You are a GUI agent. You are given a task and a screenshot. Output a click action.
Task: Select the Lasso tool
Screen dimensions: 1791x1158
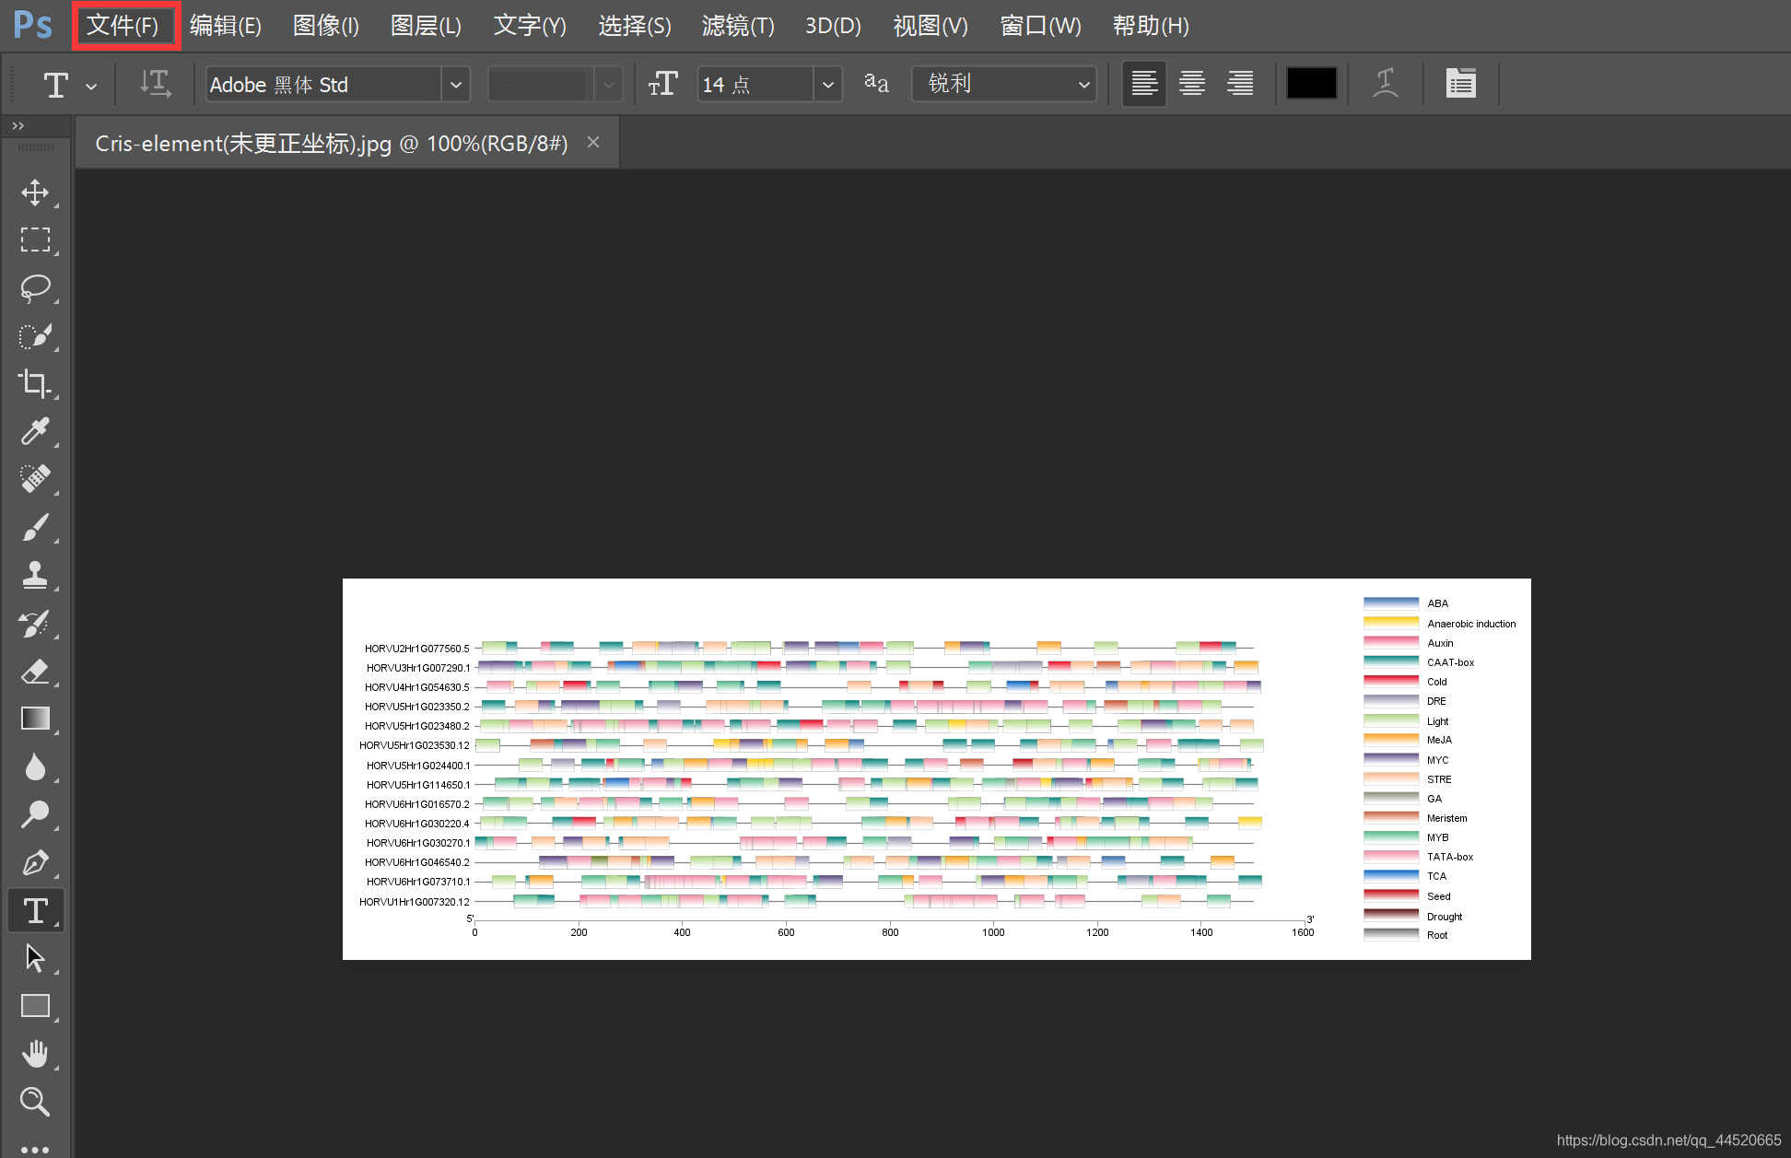click(35, 288)
